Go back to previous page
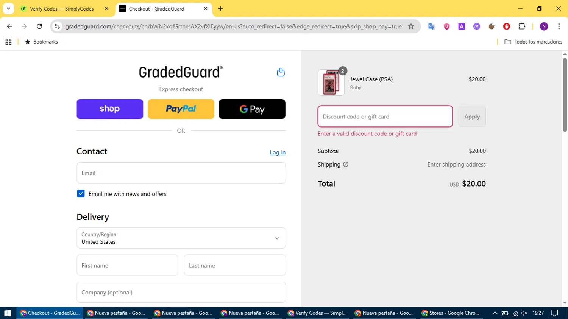Screen dimensions: 568x319 pos(9,26)
